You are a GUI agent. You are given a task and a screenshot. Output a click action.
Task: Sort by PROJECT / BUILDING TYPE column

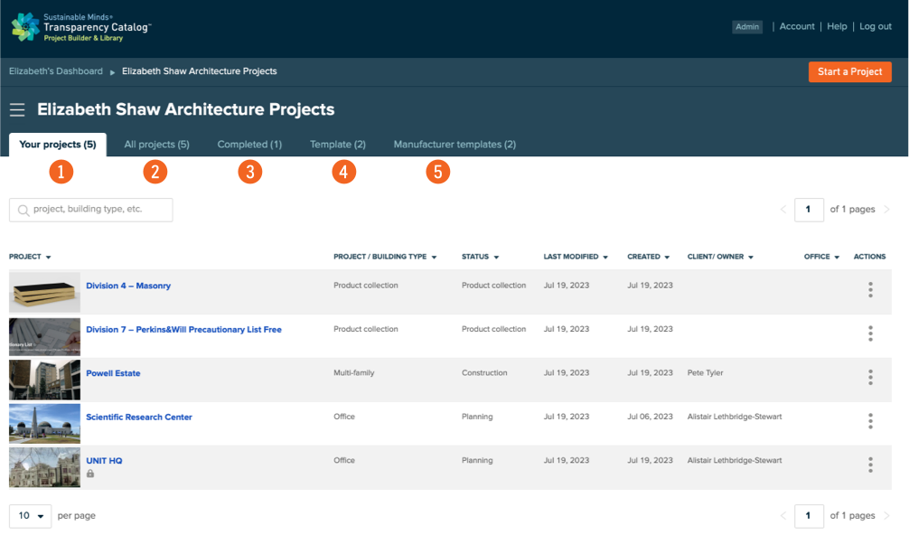385,257
